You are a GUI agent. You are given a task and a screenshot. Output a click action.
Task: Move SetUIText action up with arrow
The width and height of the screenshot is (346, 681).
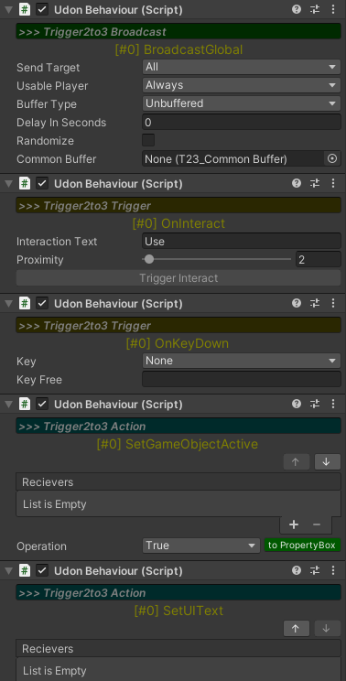click(x=296, y=629)
